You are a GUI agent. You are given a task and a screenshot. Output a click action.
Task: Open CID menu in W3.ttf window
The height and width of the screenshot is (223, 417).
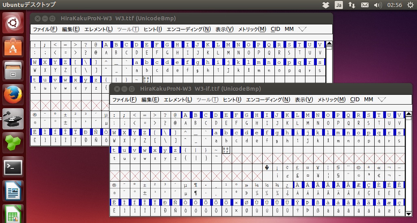point(276,29)
